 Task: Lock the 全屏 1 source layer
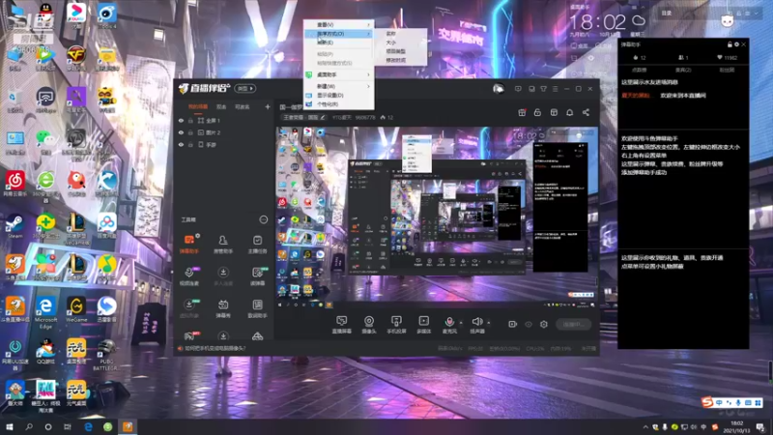(190, 120)
